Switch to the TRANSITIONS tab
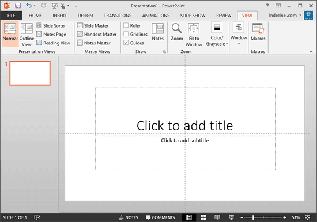317x222 pixels. pyautogui.click(x=118, y=16)
